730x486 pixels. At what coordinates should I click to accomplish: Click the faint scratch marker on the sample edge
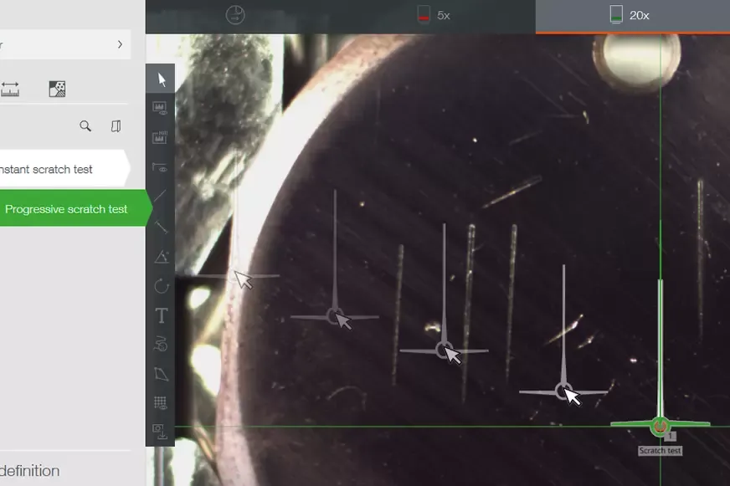click(x=236, y=276)
